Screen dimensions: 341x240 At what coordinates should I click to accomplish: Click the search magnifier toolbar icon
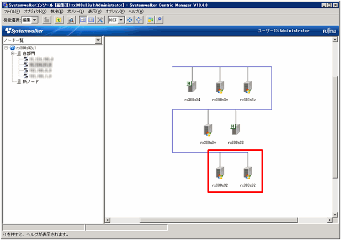pos(71,20)
